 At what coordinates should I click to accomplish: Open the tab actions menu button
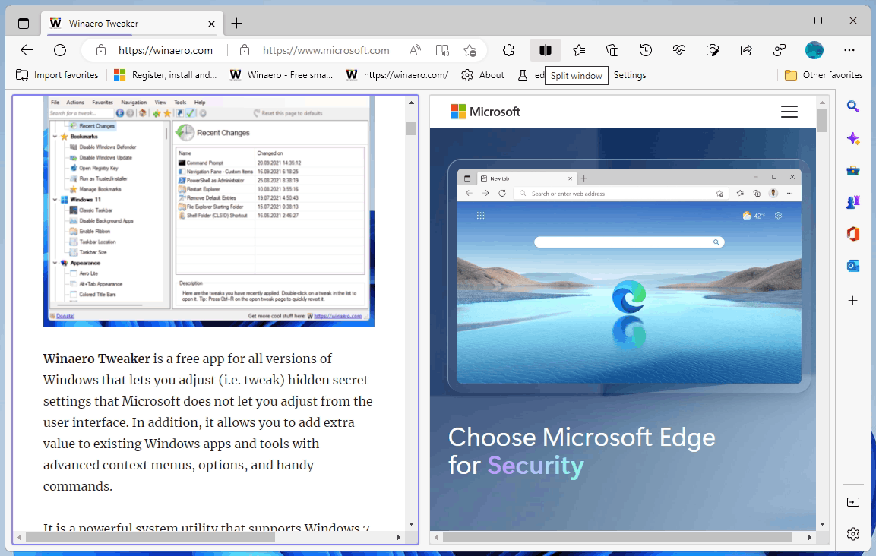click(x=24, y=23)
